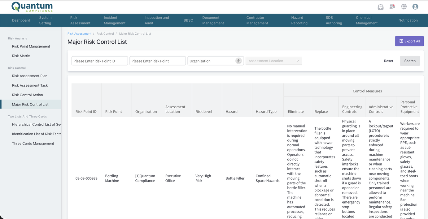
Task: Open the Assessment Location dropdown
Action: coord(274,61)
